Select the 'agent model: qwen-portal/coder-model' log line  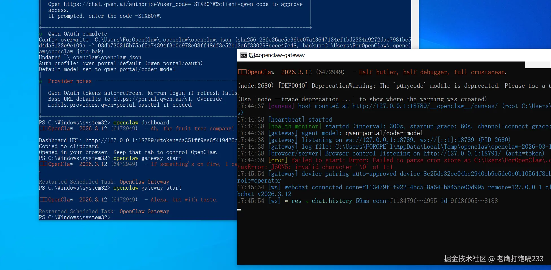(330, 133)
